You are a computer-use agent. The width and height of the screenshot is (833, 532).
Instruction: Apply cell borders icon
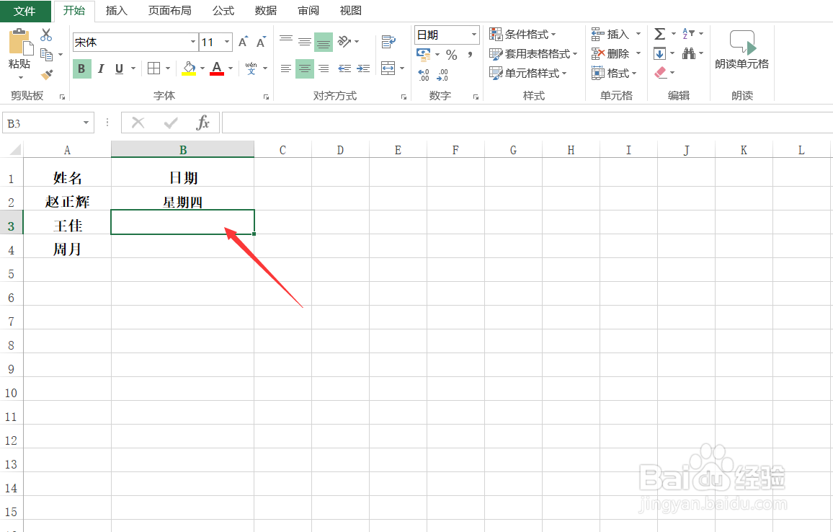[x=153, y=68]
